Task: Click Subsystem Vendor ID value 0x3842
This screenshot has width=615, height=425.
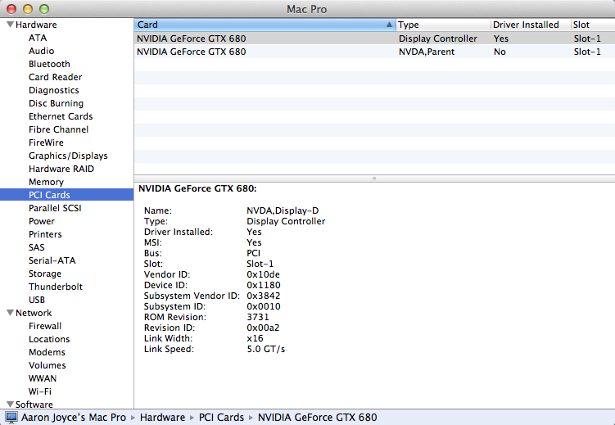Action: tap(264, 296)
